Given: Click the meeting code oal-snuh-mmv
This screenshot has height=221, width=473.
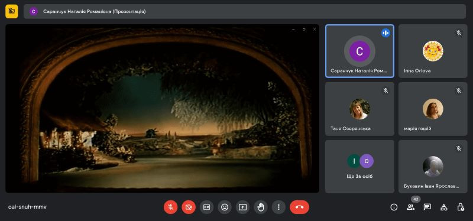Looking at the screenshot, I should click(x=27, y=207).
